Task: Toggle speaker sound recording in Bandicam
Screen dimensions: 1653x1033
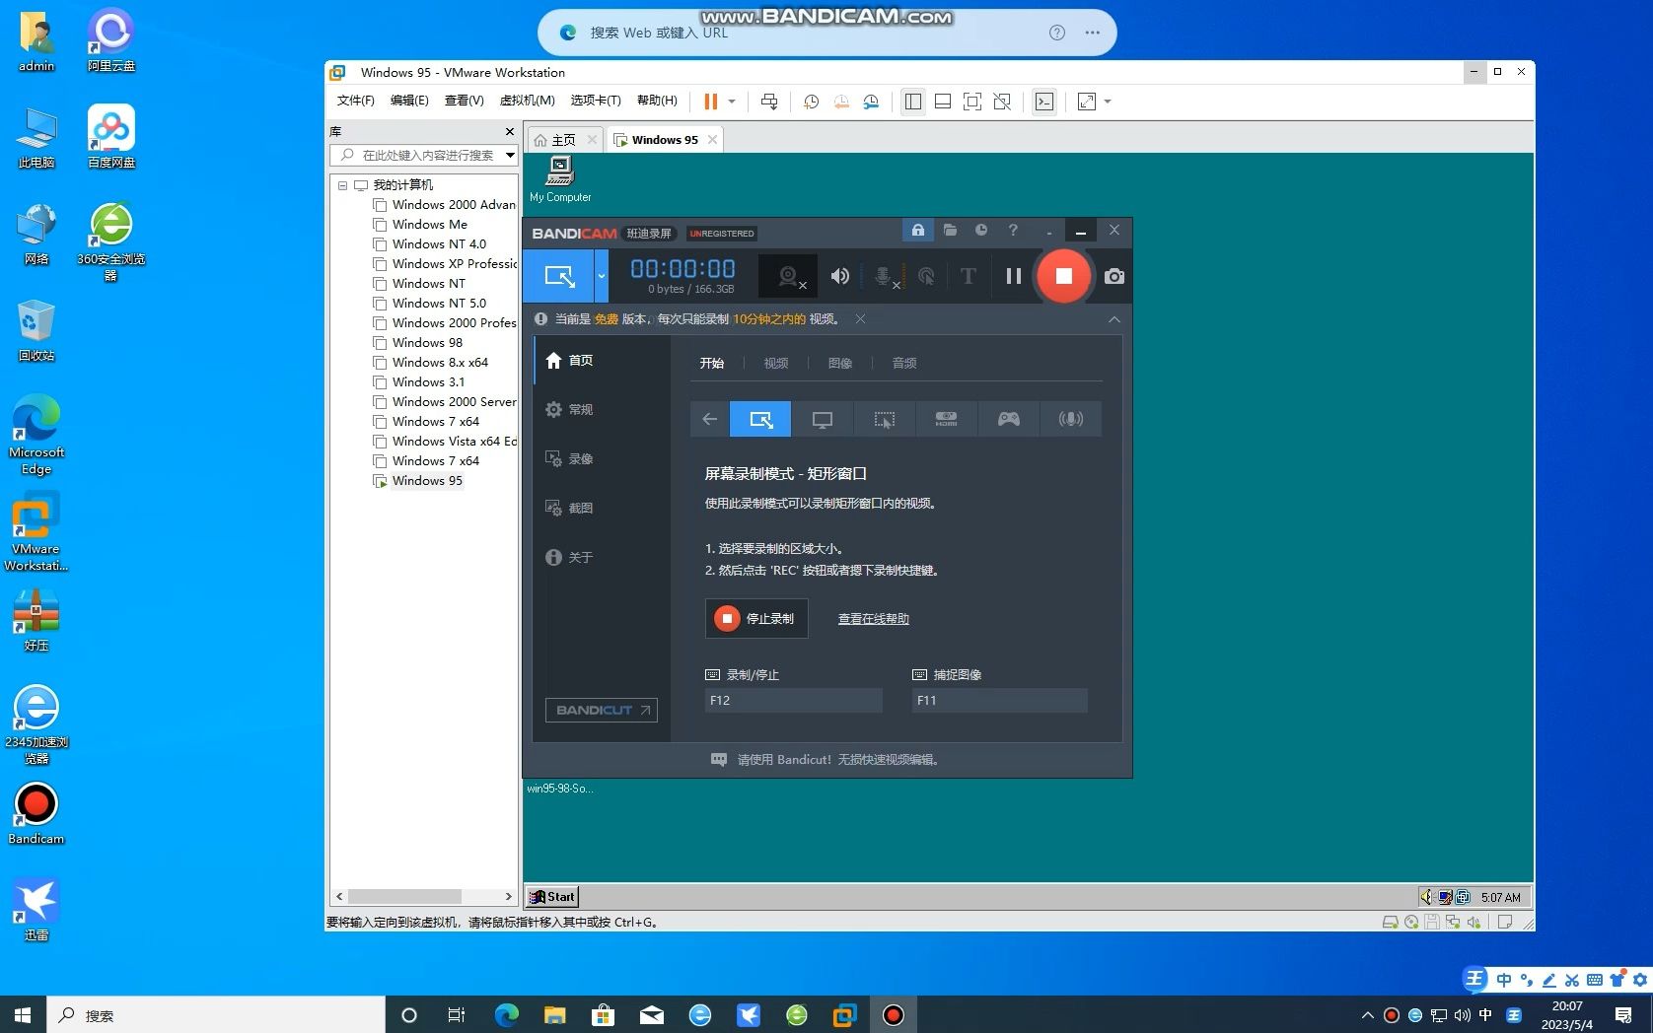Action: (x=839, y=276)
